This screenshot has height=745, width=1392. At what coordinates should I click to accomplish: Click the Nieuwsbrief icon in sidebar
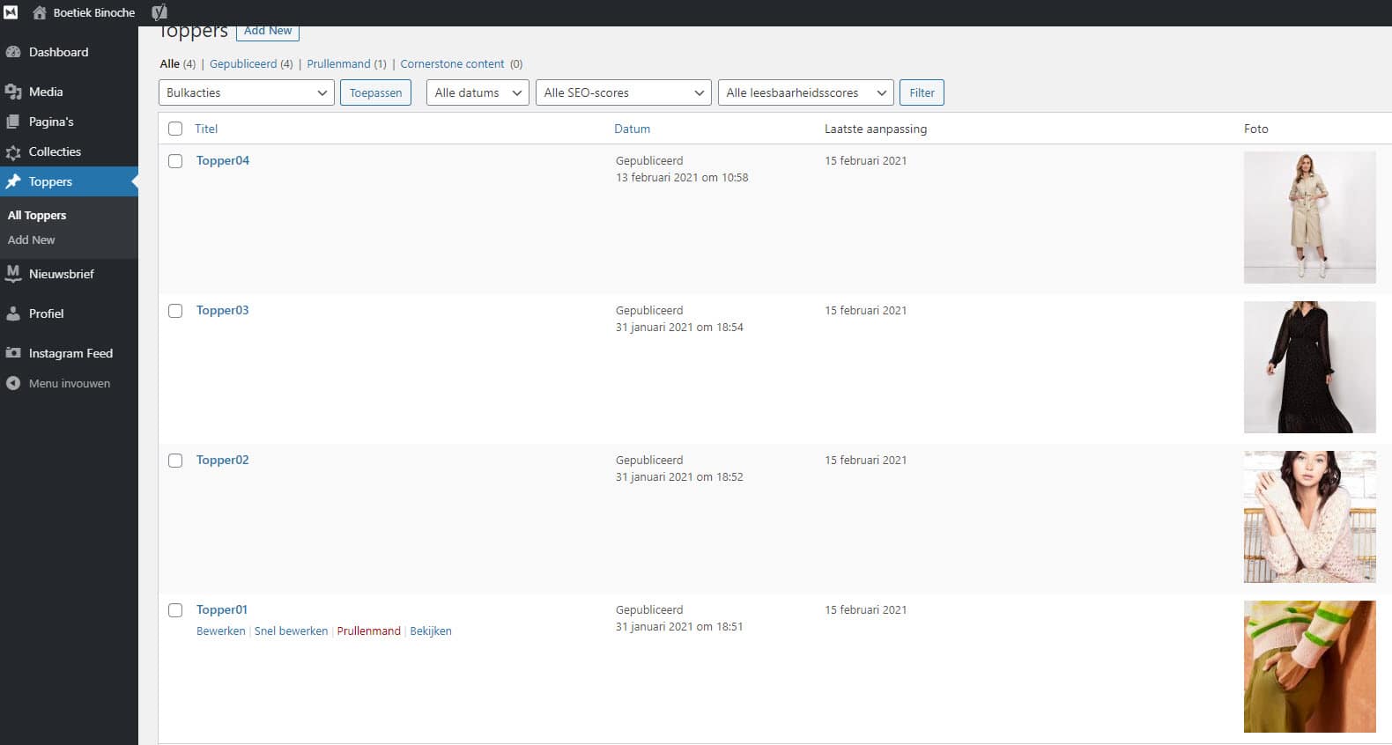click(13, 274)
